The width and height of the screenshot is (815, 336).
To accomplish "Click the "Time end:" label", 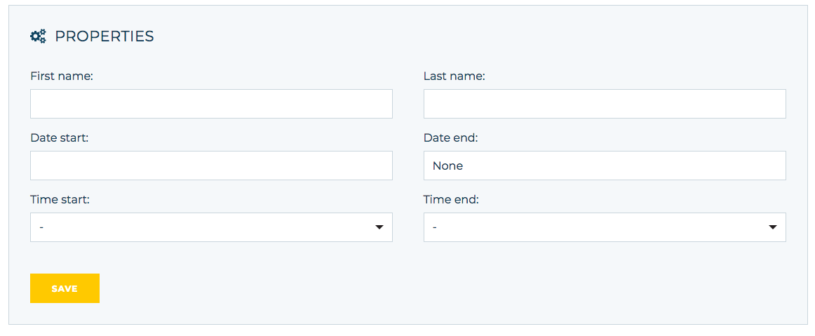I will [x=451, y=199].
